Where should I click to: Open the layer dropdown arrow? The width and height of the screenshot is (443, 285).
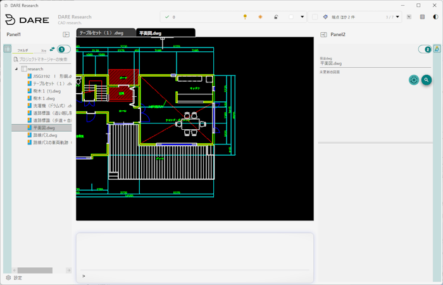click(302, 17)
